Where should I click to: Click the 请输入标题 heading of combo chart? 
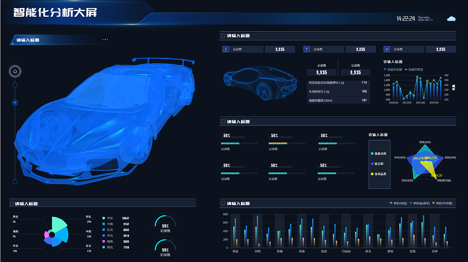tap(393, 62)
